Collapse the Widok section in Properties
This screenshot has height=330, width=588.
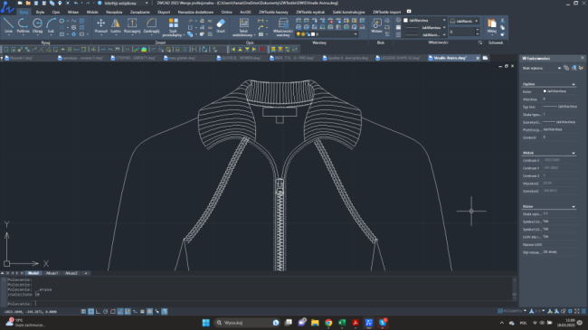[x=573, y=153]
